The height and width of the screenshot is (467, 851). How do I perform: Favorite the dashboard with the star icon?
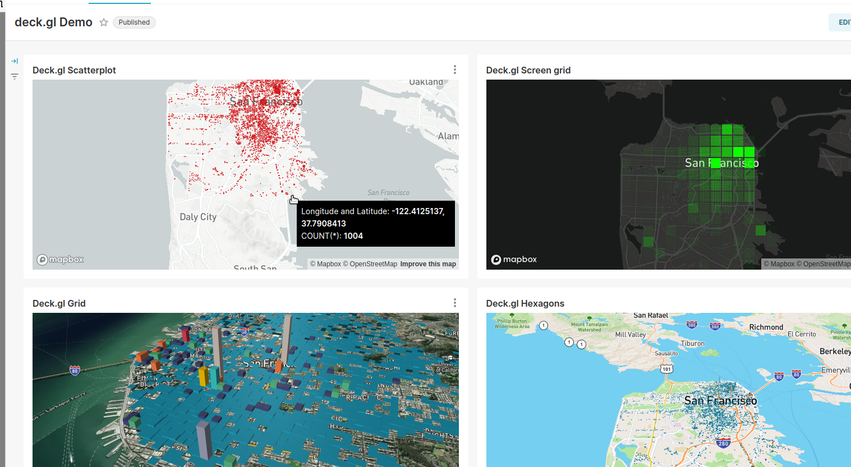pyautogui.click(x=104, y=22)
